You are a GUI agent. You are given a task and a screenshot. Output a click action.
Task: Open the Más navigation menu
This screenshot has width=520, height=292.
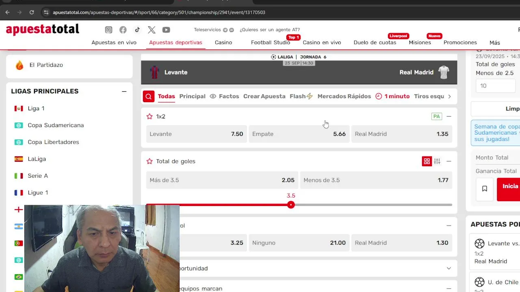[x=495, y=43]
